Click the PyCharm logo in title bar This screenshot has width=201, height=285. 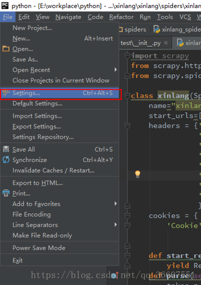tap(5, 5)
